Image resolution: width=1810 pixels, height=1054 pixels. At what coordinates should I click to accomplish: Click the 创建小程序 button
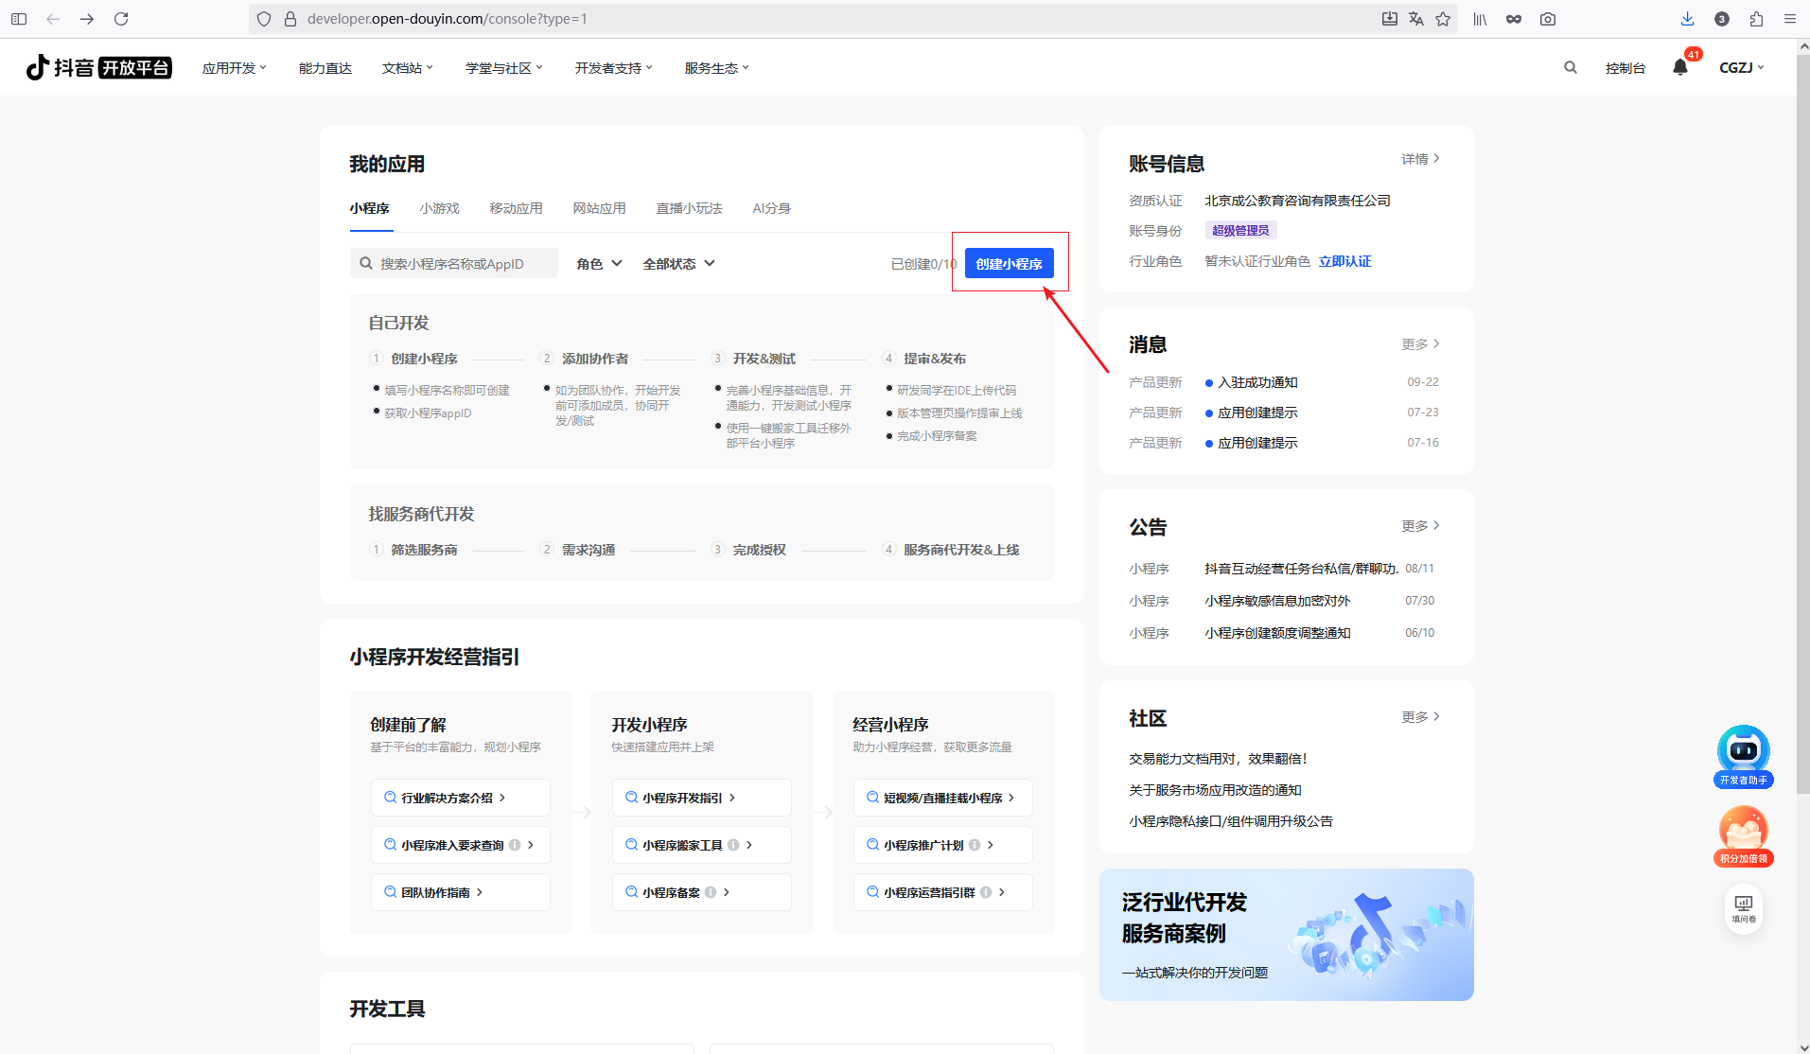pos(1009,263)
